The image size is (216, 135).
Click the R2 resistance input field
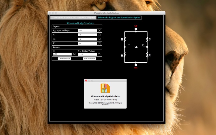(x=87, y=39)
